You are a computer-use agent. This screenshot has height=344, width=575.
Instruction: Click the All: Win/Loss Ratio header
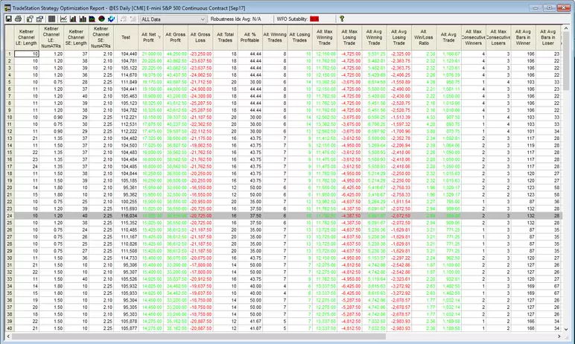424,37
